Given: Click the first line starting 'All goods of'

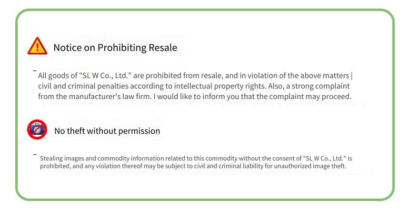Looking at the screenshot, I should (195, 76).
